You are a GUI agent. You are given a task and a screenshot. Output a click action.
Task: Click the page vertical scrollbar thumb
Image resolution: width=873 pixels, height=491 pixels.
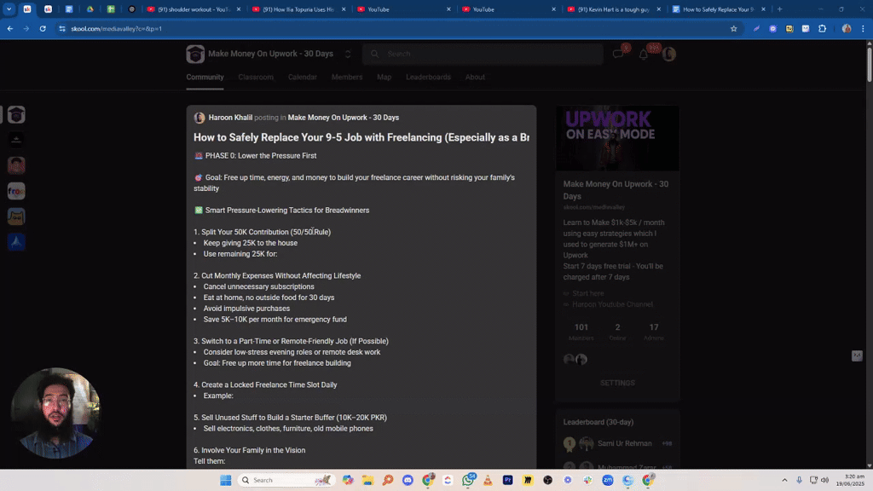(x=869, y=65)
